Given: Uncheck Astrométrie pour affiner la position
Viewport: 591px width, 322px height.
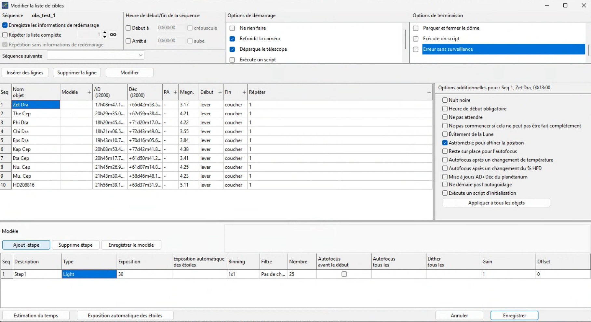Looking at the screenshot, I should [445, 143].
